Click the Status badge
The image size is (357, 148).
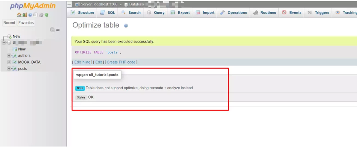[x=81, y=97]
